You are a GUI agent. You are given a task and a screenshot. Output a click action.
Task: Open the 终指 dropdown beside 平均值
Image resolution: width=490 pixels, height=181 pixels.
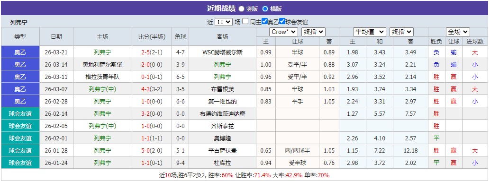coord(401,32)
